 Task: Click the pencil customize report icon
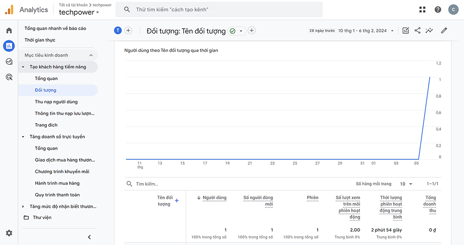[x=444, y=31]
